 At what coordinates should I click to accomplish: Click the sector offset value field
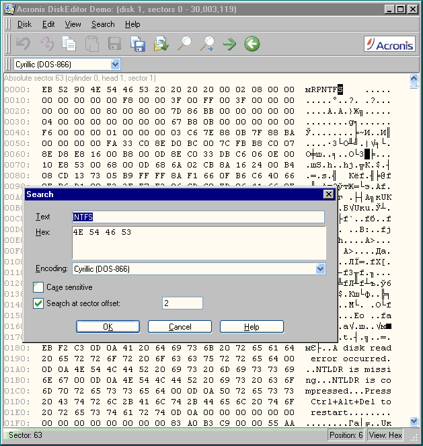click(182, 303)
